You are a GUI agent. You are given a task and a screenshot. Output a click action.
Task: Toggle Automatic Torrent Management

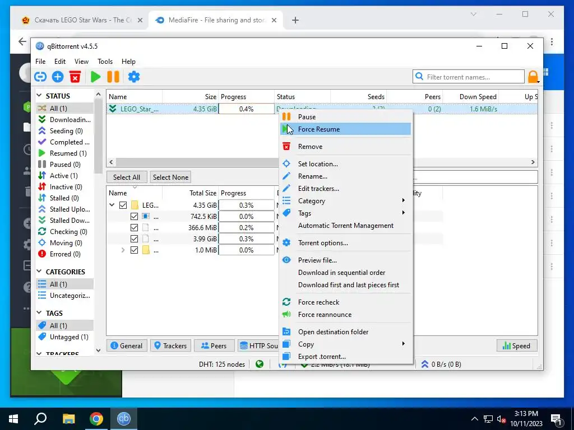point(345,226)
